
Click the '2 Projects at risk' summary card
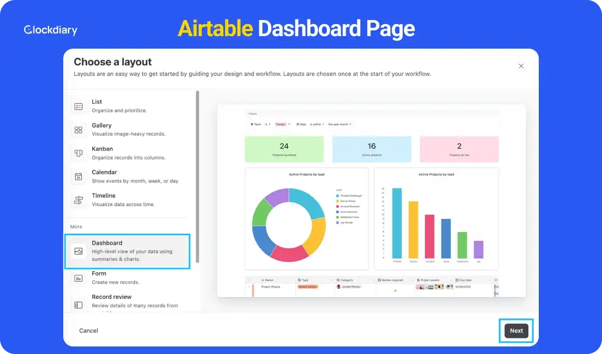point(459,149)
